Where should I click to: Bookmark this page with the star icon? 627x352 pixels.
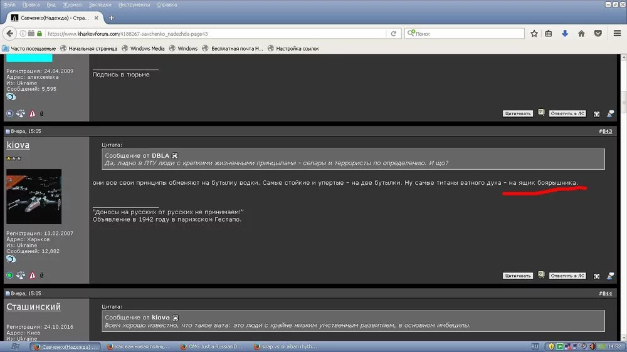click(x=534, y=34)
